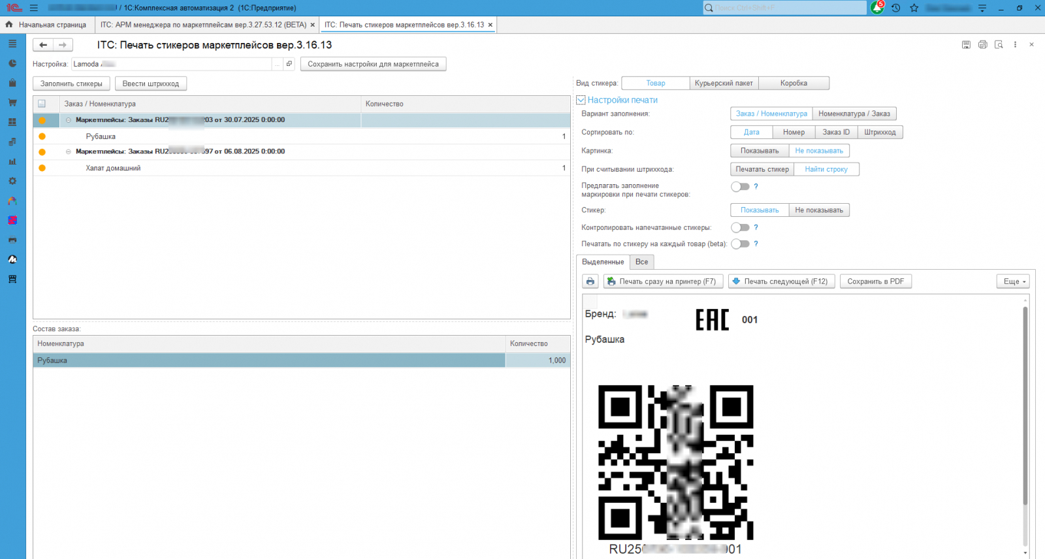Select 'Курьерский пакет' sticker type
1045x559 pixels.
pos(724,84)
